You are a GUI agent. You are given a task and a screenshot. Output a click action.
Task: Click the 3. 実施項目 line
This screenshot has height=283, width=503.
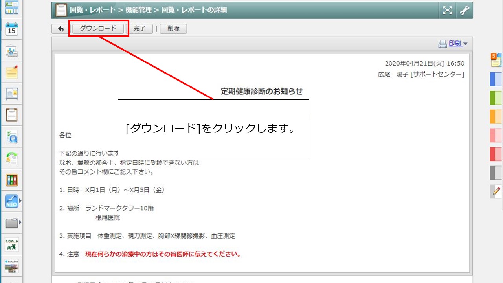coord(147,236)
